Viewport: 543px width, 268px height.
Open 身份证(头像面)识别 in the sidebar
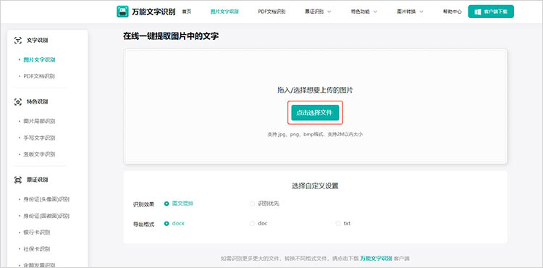click(46, 199)
